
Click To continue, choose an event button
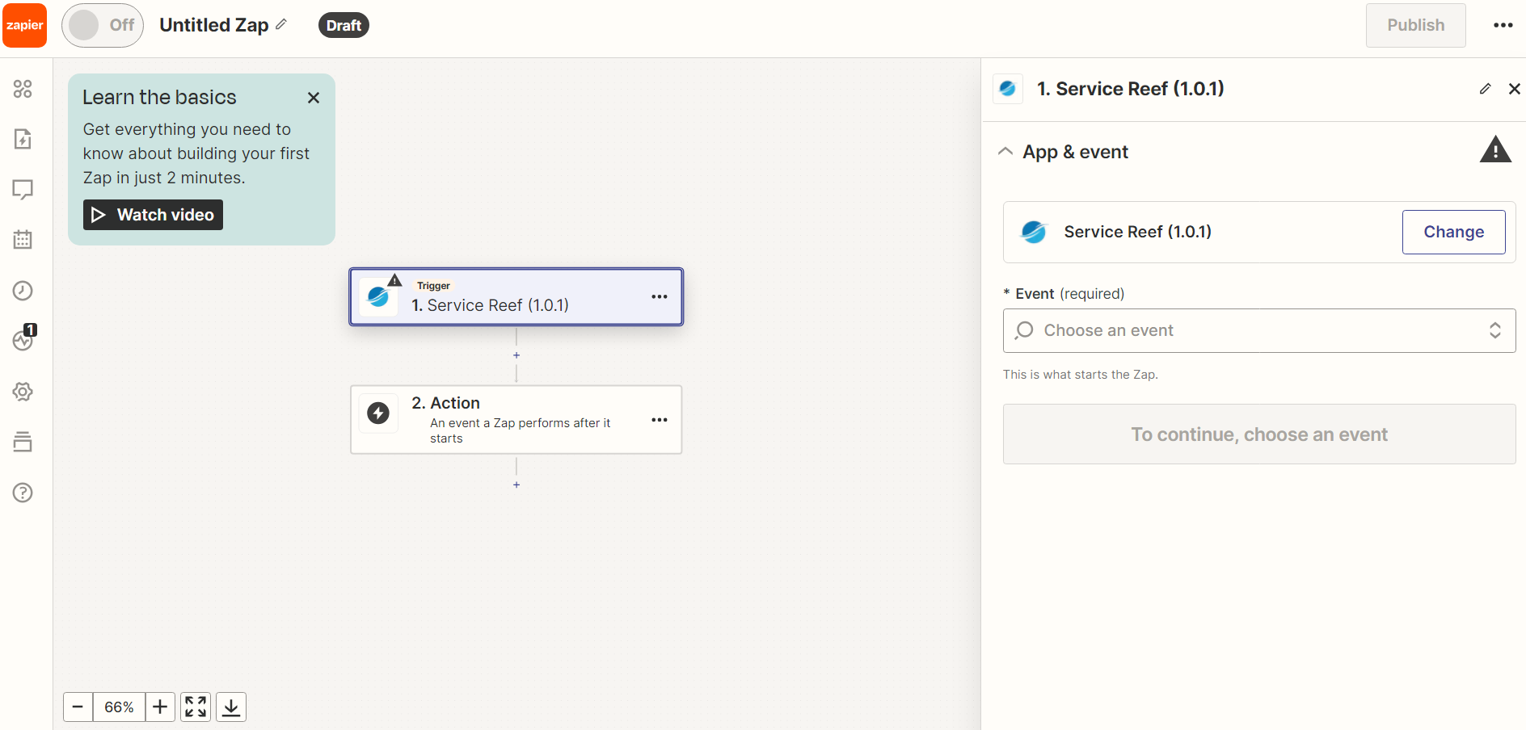[1258, 434]
